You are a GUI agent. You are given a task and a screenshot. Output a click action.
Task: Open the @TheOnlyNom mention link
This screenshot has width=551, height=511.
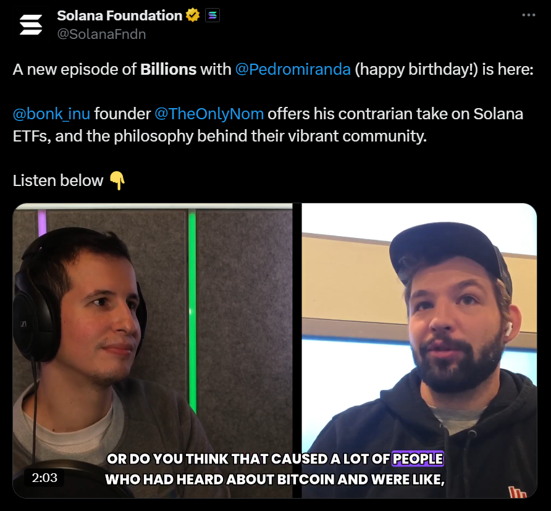pyautogui.click(x=209, y=114)
